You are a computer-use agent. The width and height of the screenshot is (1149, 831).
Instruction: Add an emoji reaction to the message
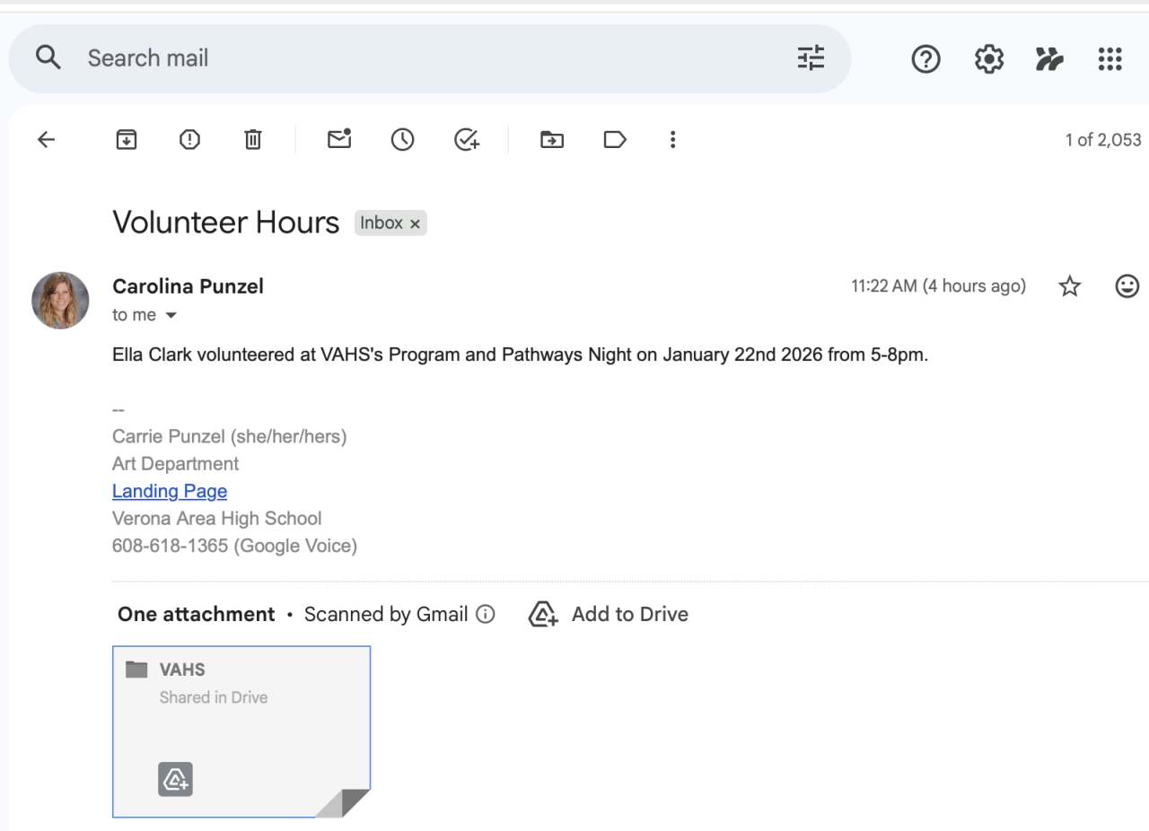(1127, 286)
